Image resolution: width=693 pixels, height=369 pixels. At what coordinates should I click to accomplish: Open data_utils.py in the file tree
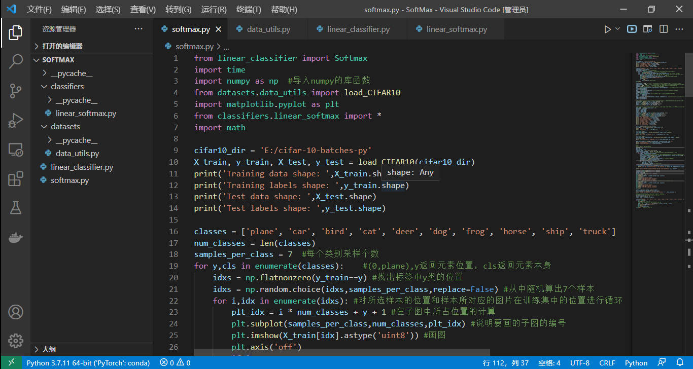click(x=91, y=154)
